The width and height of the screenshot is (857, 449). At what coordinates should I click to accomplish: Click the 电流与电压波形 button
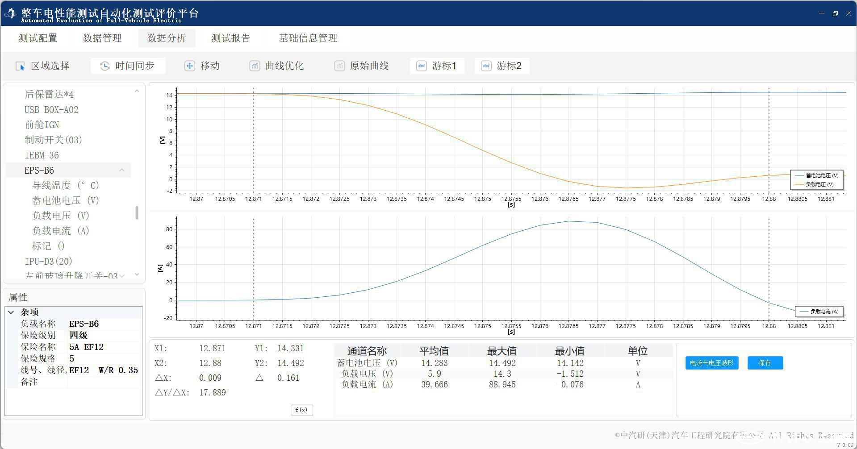711,363
